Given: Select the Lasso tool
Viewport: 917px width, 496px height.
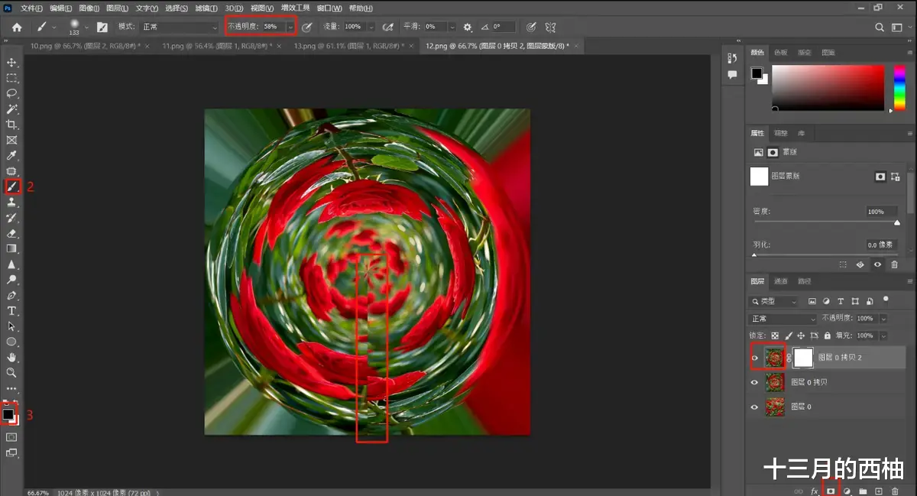Looking at the screenshot, I should tap(12, 92).
